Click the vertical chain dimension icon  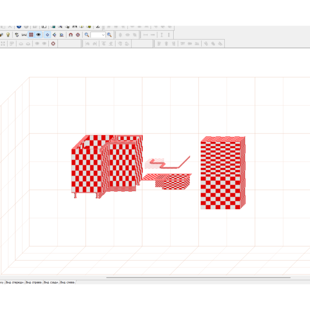(169, 35)
